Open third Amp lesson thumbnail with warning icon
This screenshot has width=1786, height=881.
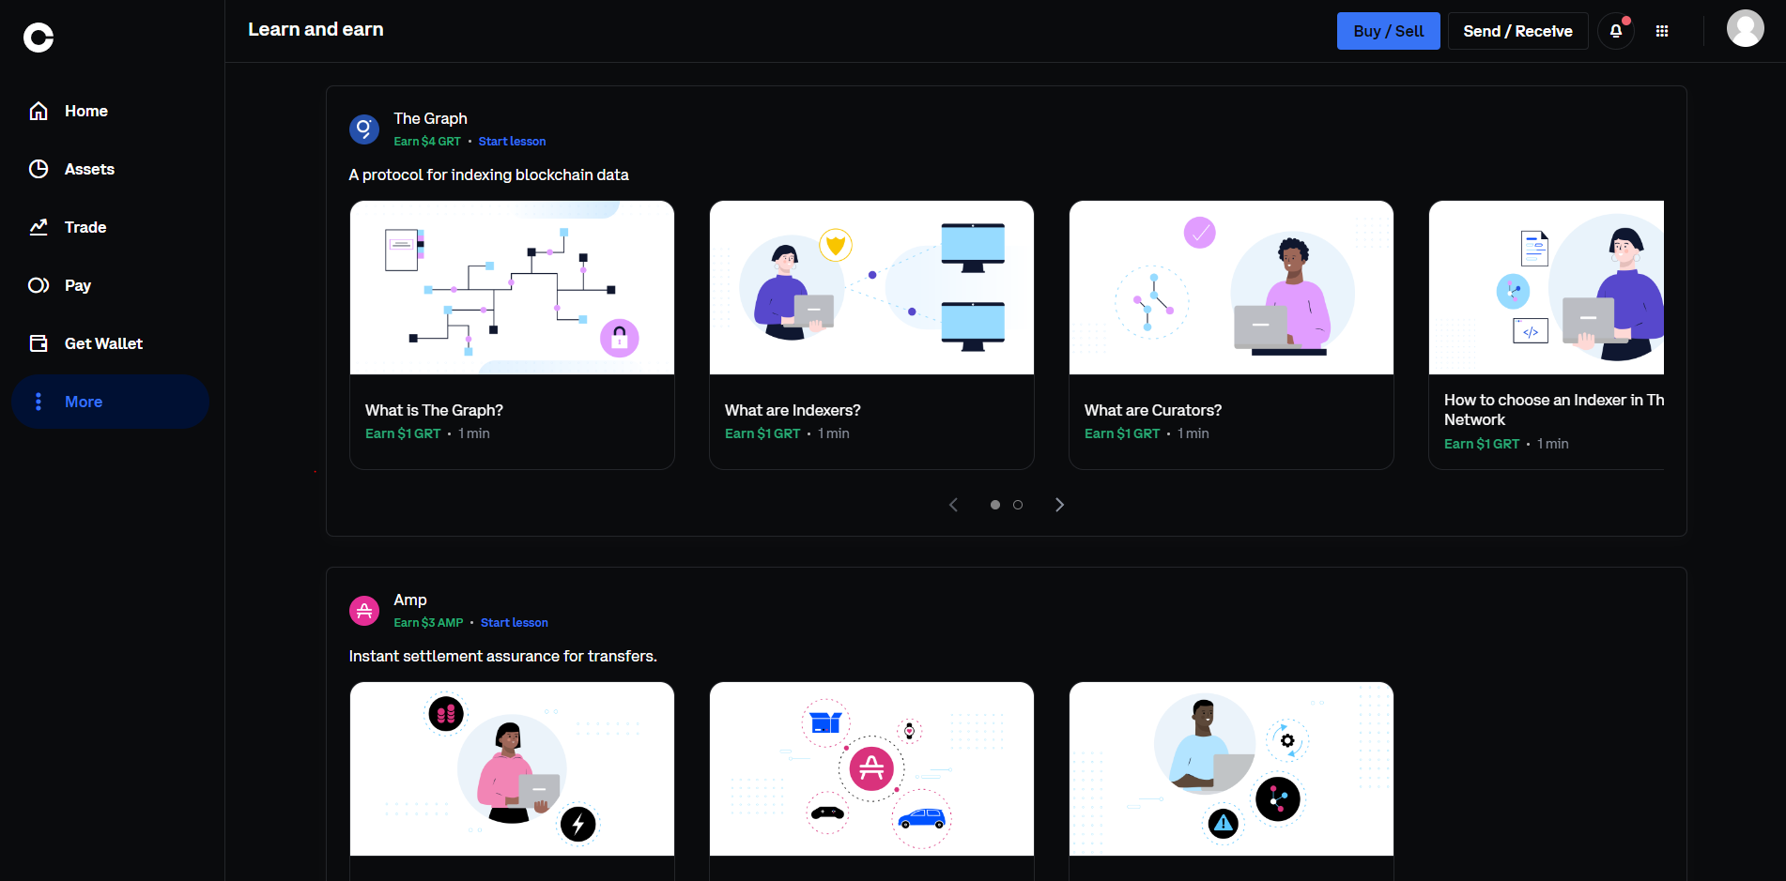1231,768
